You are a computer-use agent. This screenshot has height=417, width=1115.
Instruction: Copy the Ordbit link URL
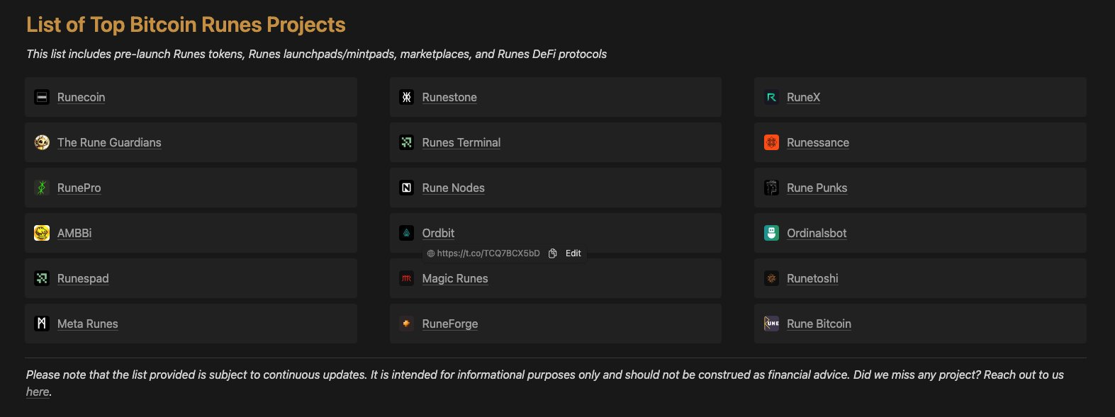pyautogui.click(x=553, y=253)
